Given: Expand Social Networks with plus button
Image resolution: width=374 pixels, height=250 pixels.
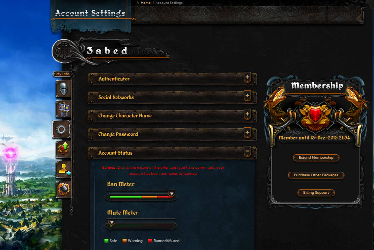Looking at the screenshot, I should click(x=247, y=96).
